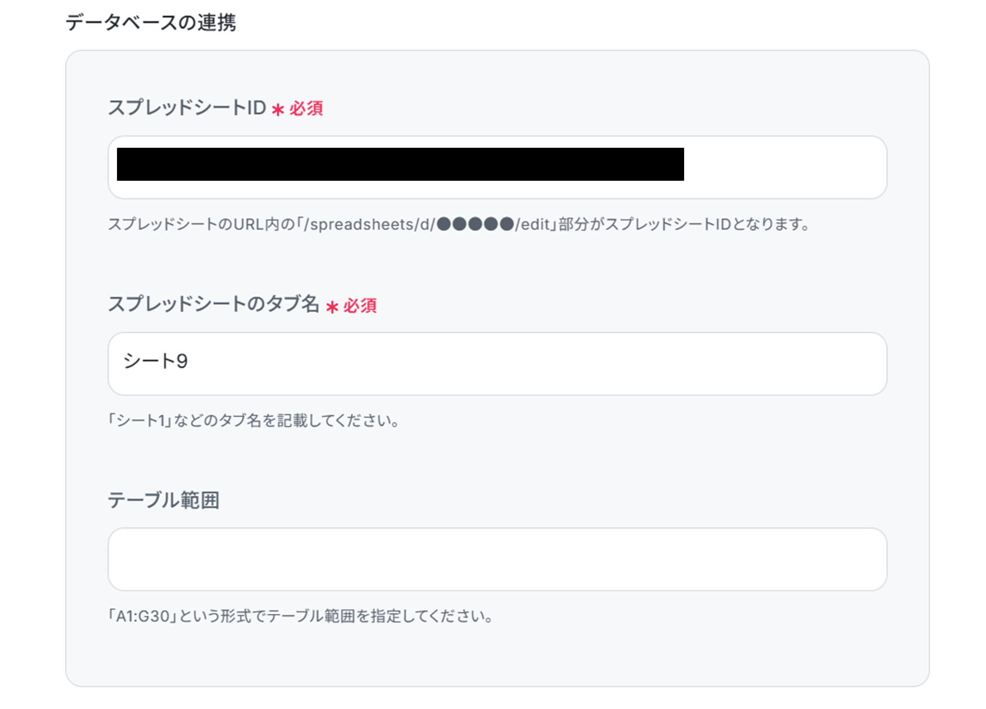The image size is (986, 709).
Task: Focus the スプレッドシートのタブ名 input field
Action: (497, 364)
